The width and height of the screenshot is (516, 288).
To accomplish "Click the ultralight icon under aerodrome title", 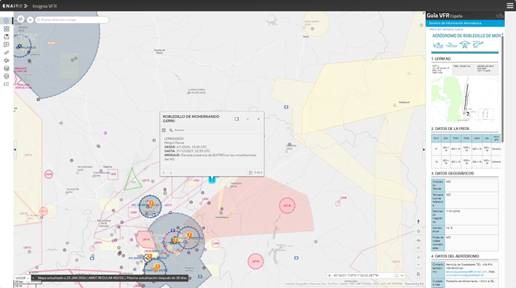I will click(x=464, y=44).
